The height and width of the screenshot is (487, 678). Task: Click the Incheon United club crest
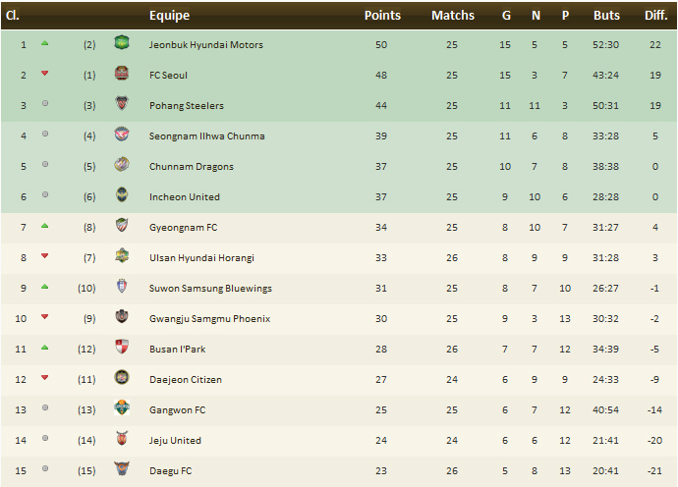pyautogui.click(x=121, y=196)
